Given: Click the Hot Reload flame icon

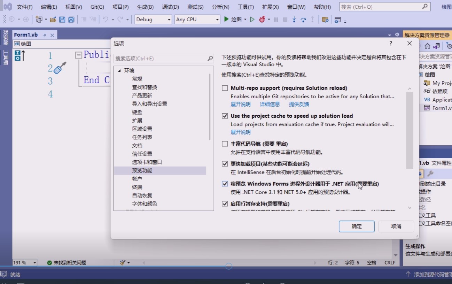Looking at the screenshot, I should click(x=262, y=20).
